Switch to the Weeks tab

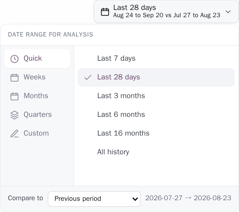[x=37, y=77]
